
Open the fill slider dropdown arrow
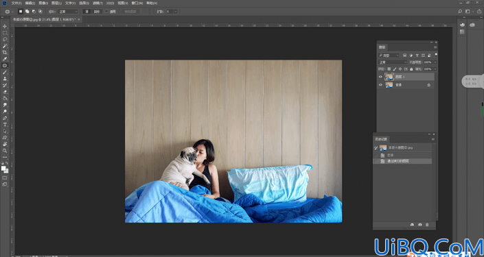click(x=435, y=69)
